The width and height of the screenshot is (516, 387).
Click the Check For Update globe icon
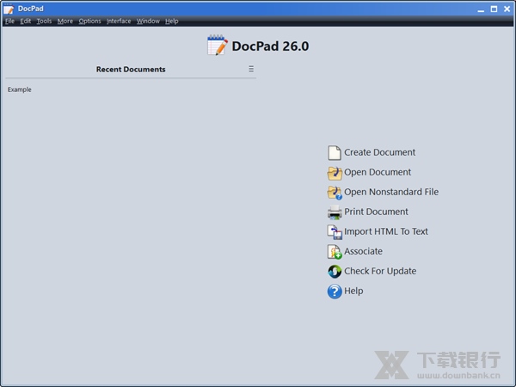(x=335, y=272)
